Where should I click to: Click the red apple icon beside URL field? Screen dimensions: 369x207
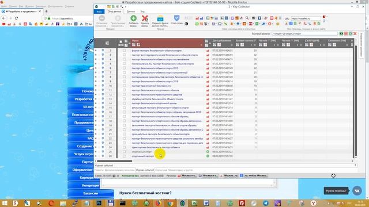point(324,17)
